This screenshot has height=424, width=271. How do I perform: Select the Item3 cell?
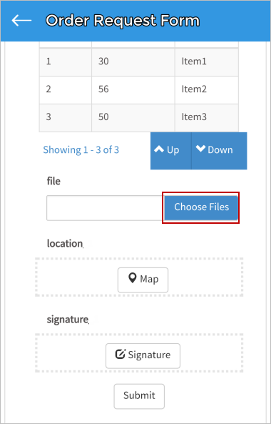point(207,118)
